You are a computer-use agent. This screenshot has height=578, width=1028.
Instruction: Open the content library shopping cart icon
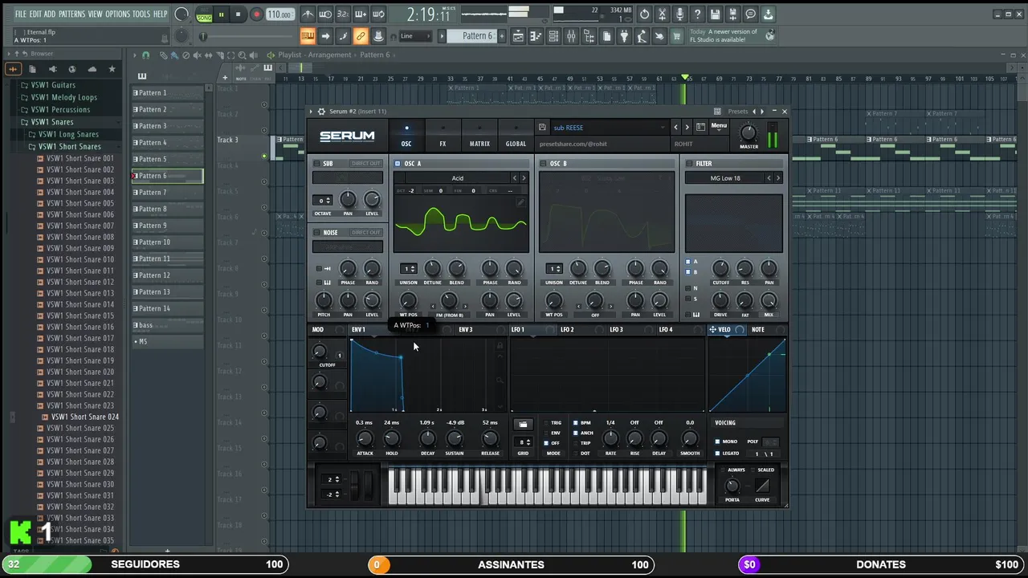(x=677, y=36)
